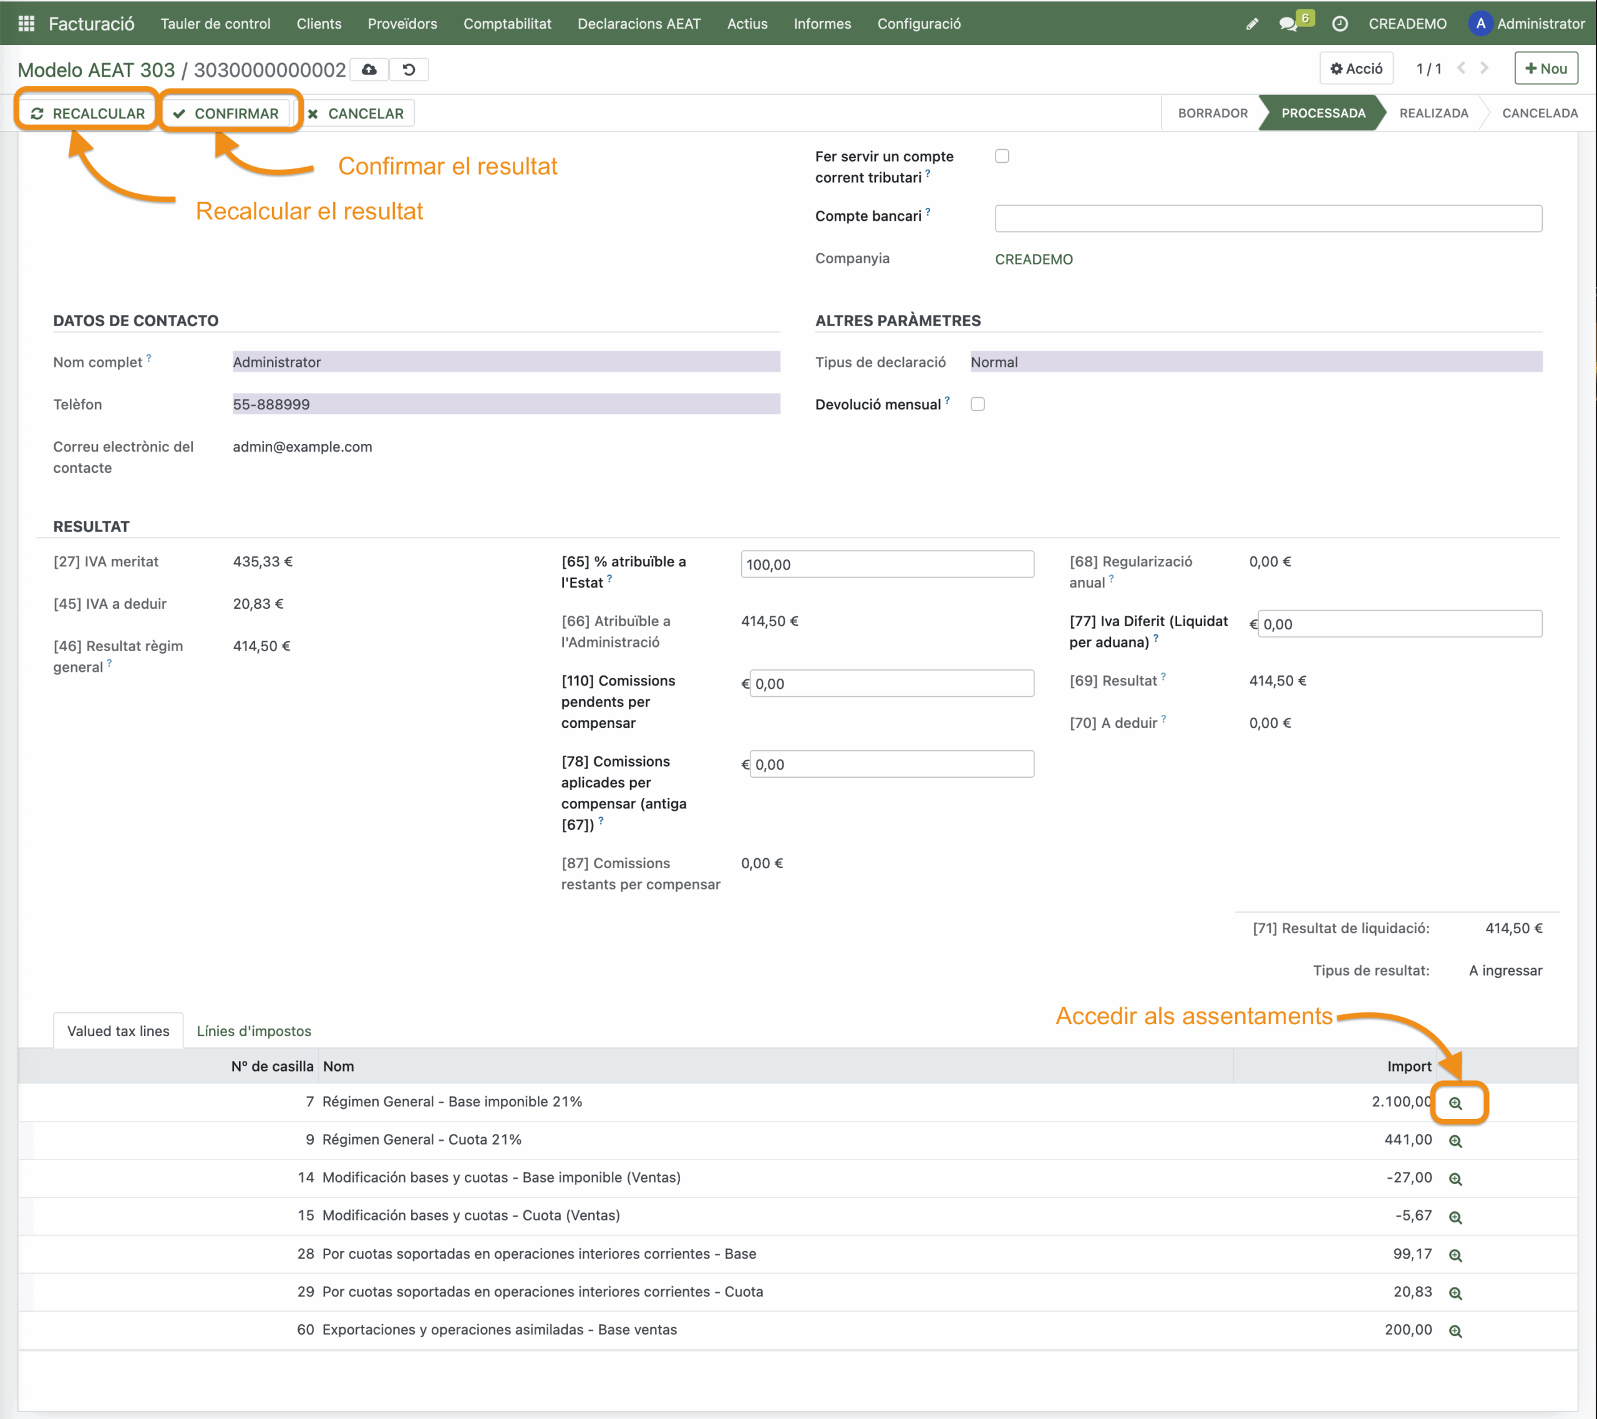Open the Declaracions AEAT menu
1597x1419 pixels.
pyautogui.click(x=638, y=24)
